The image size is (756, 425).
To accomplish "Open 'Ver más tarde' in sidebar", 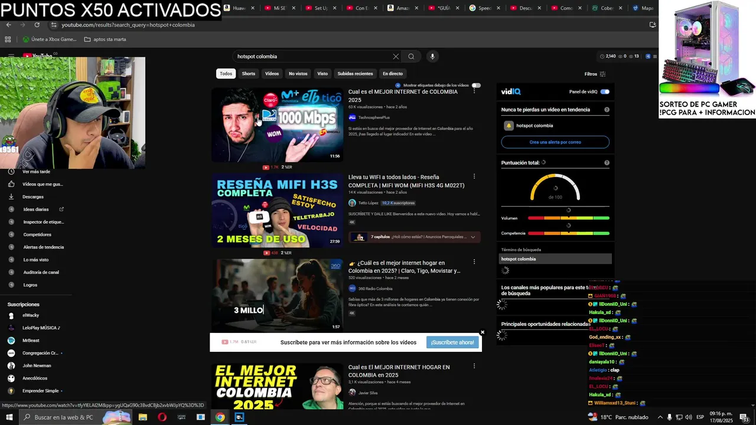I will click(35, 171).
